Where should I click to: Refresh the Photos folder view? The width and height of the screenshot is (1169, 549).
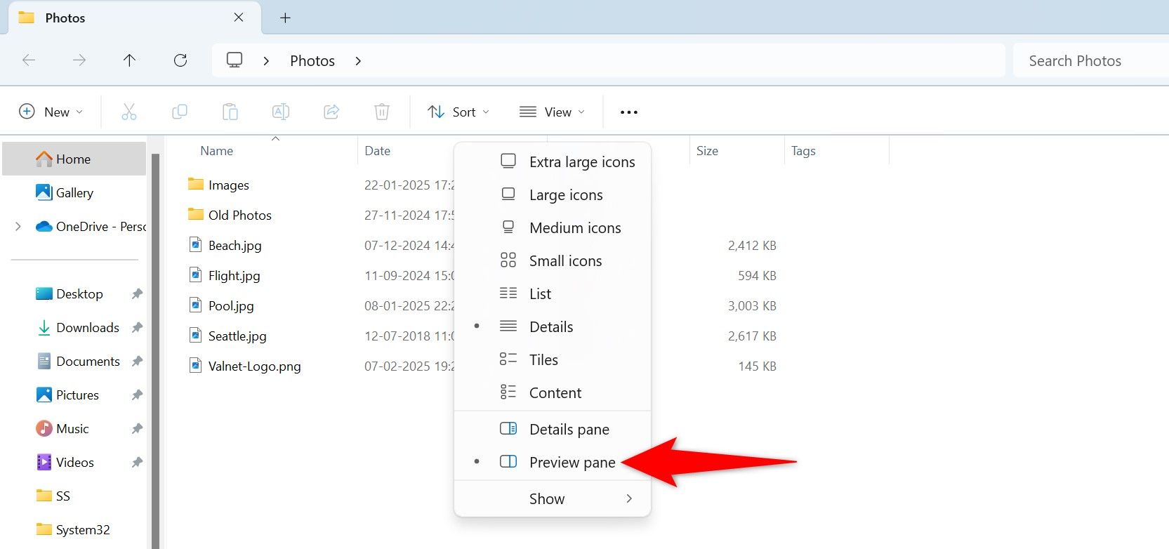[x=180, y=60]
